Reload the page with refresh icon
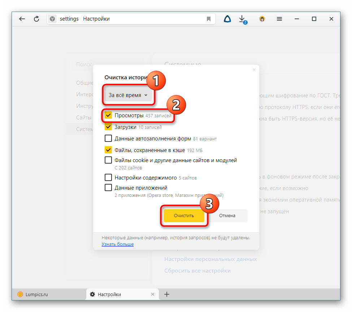This screenshot has width=352, height=312. pos(36,19)
